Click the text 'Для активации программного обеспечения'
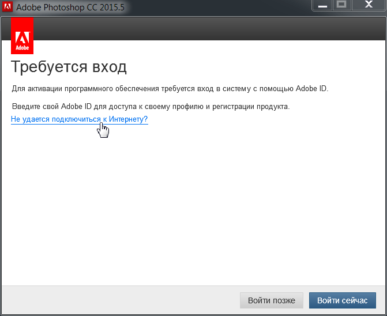The width and height of the screenshot is (387, 316). click(x=85, y=89)
